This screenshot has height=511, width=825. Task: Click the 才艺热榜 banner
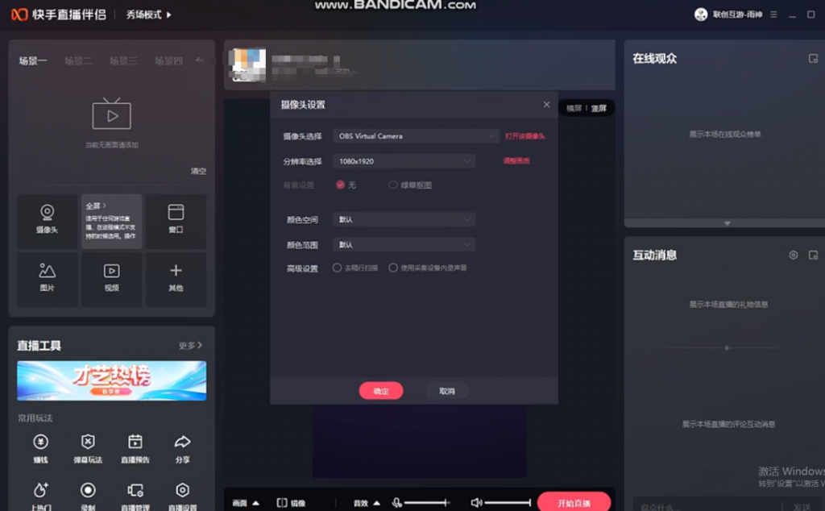(x=111, y=380)
